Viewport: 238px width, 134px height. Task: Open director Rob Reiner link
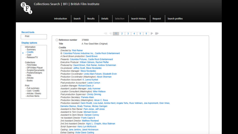click(x=77, y=50)
